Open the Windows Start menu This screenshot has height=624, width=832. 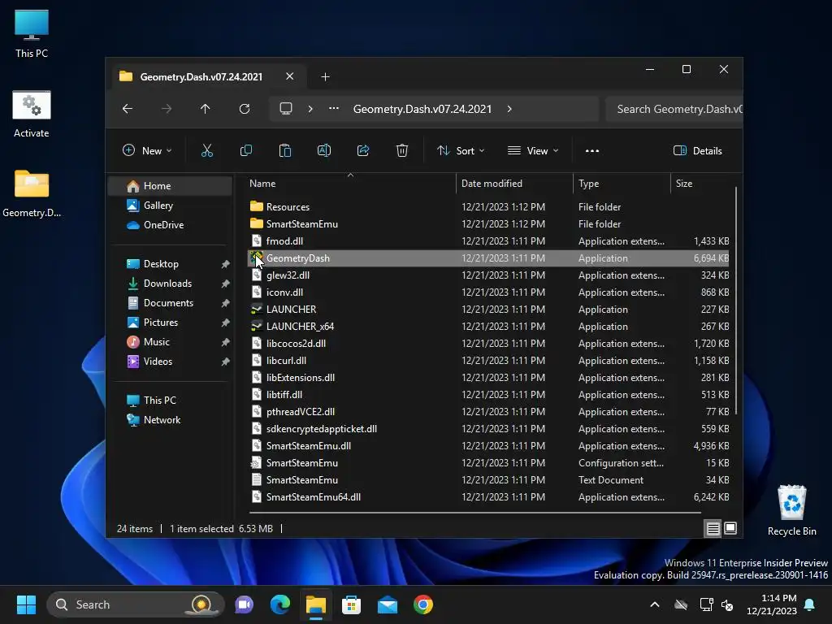pyautogui.click(x=26, y=604)
